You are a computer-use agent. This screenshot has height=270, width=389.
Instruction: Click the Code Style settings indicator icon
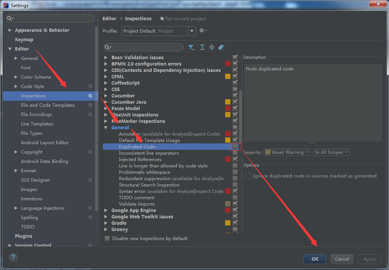(90, 86)
